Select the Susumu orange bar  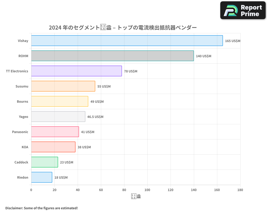(63, 86)
